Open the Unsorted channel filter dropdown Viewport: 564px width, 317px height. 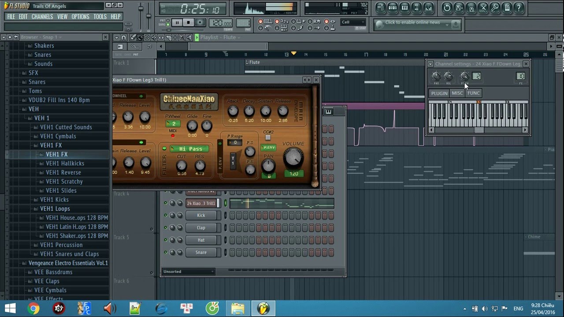tap(188, 272)
